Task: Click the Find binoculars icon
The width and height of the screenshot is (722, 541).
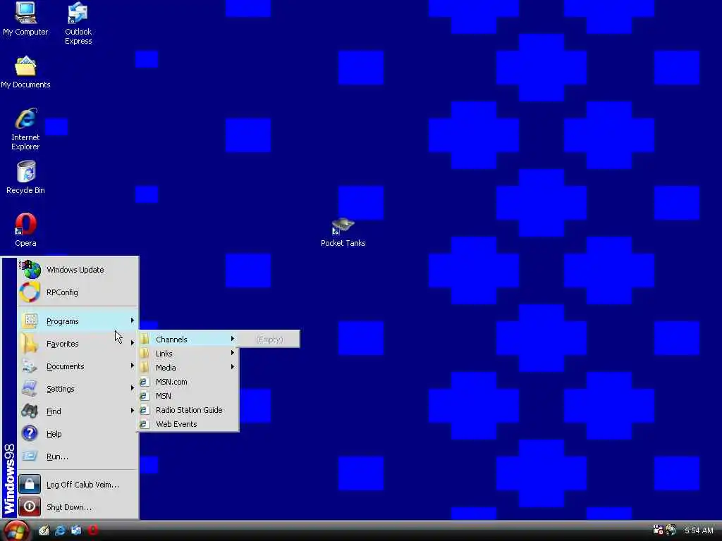Action: [x=30, y=411]
